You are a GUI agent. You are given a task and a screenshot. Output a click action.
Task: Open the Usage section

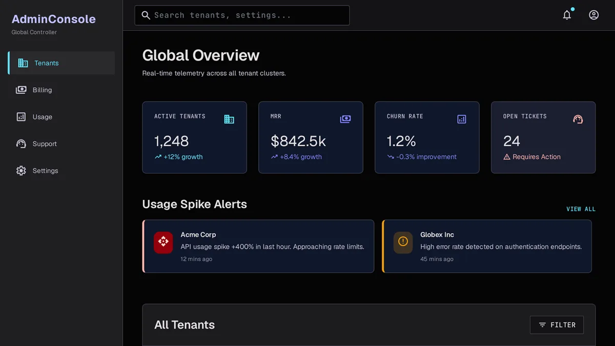pyautogui.click(x=61, y=117)
